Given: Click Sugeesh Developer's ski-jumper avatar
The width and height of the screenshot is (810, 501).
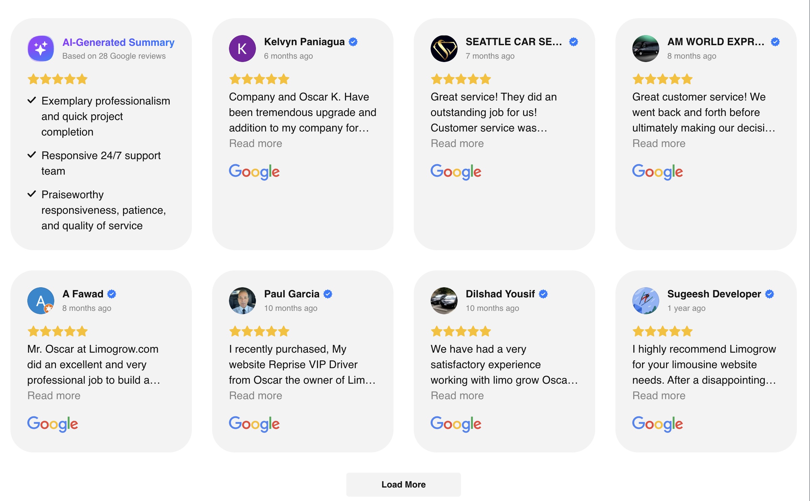Looking at the screenshot, I should [x=646, y=300].
